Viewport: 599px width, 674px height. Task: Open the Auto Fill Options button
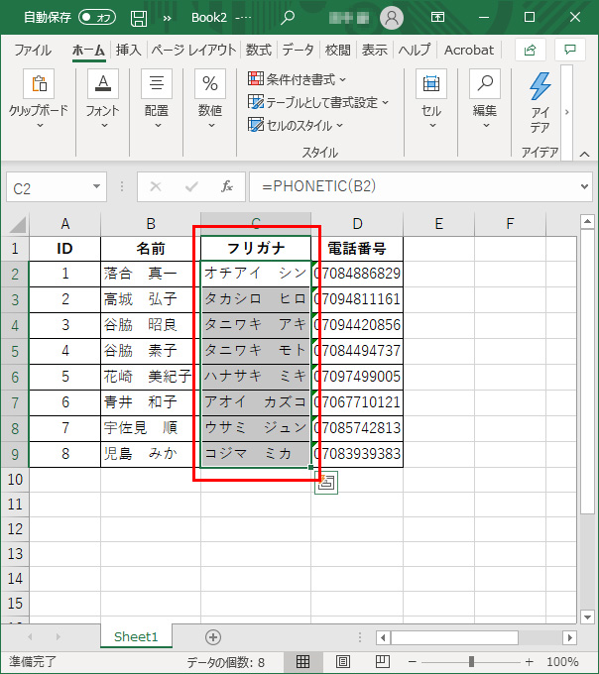point(326,483)
